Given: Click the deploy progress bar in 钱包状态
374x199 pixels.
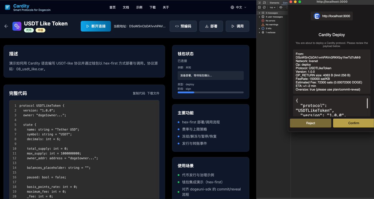Looking at the screenshot, I should point(211,92).
